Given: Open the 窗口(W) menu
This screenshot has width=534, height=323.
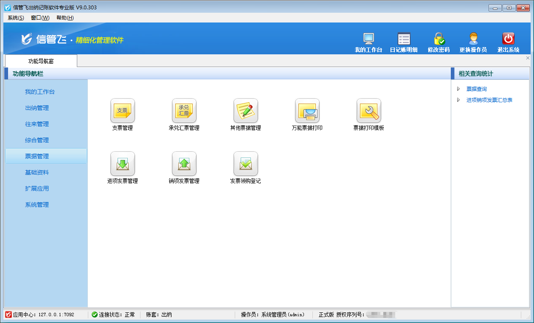Looking at the screenshot, I should click(x=40, y=18).
